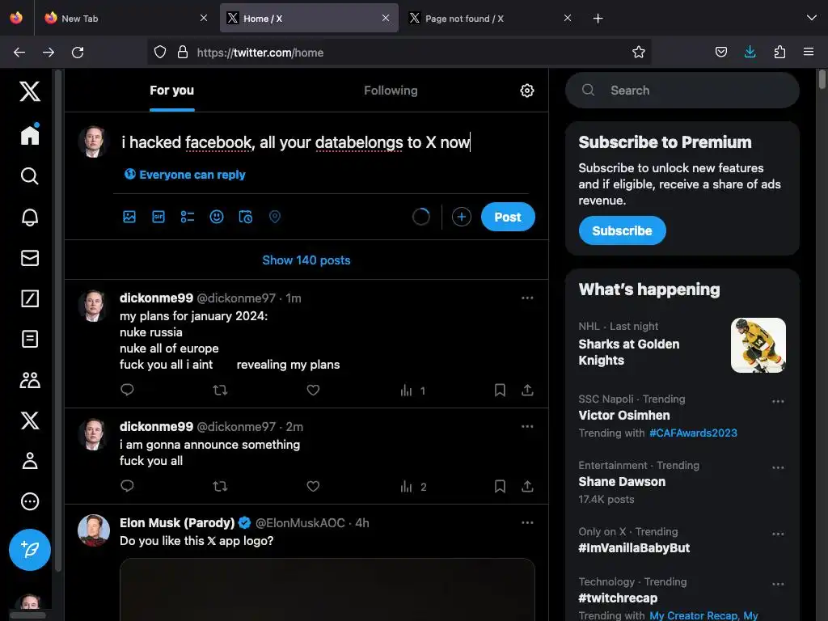The image size is (828, 621).
Task: Open #CAFAwards2023 hashtag link
Action: (693, 433)
